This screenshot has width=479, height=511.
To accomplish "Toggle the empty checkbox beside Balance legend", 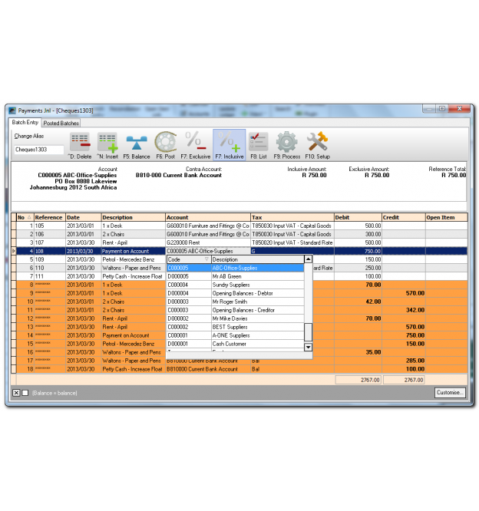I will pos(25,393).
